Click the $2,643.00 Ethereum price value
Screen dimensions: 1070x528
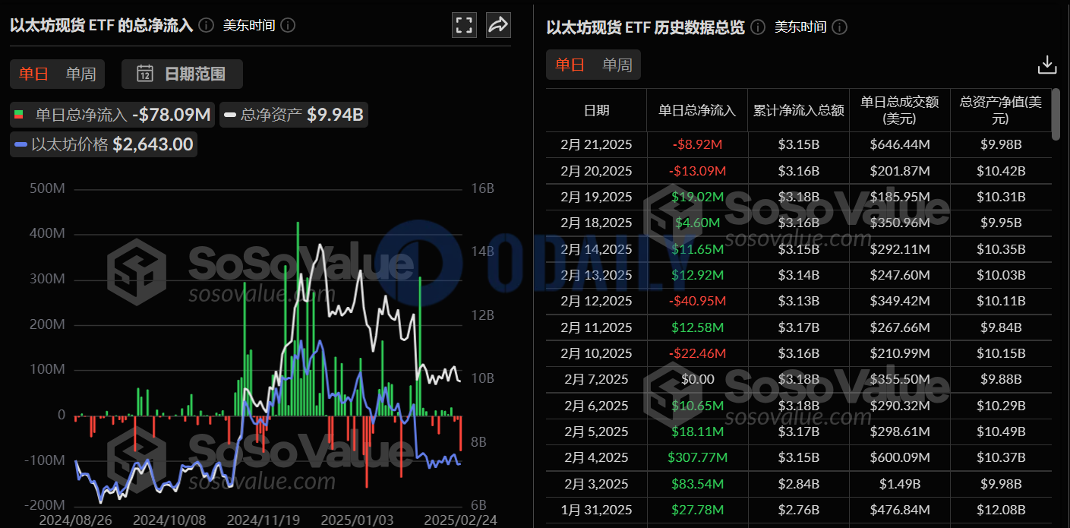click(153, 144)
